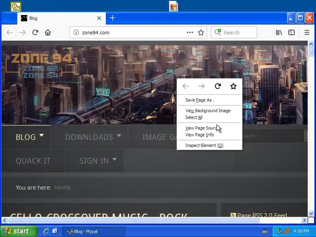The image size is (316, 237).
Task: Click the tray magnifier icon
Action: pyautogui.click(x=287, y=231)
